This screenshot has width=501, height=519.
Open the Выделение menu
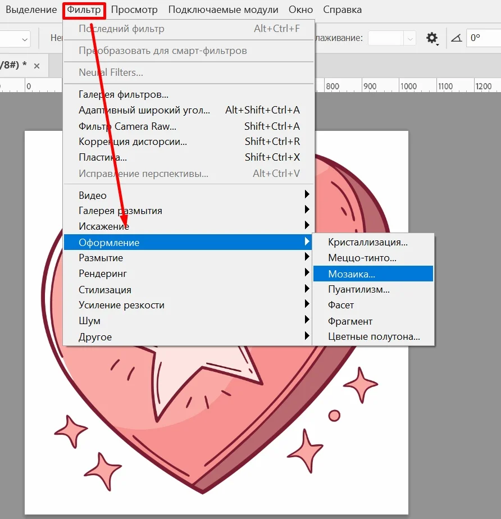coord(31,10)
